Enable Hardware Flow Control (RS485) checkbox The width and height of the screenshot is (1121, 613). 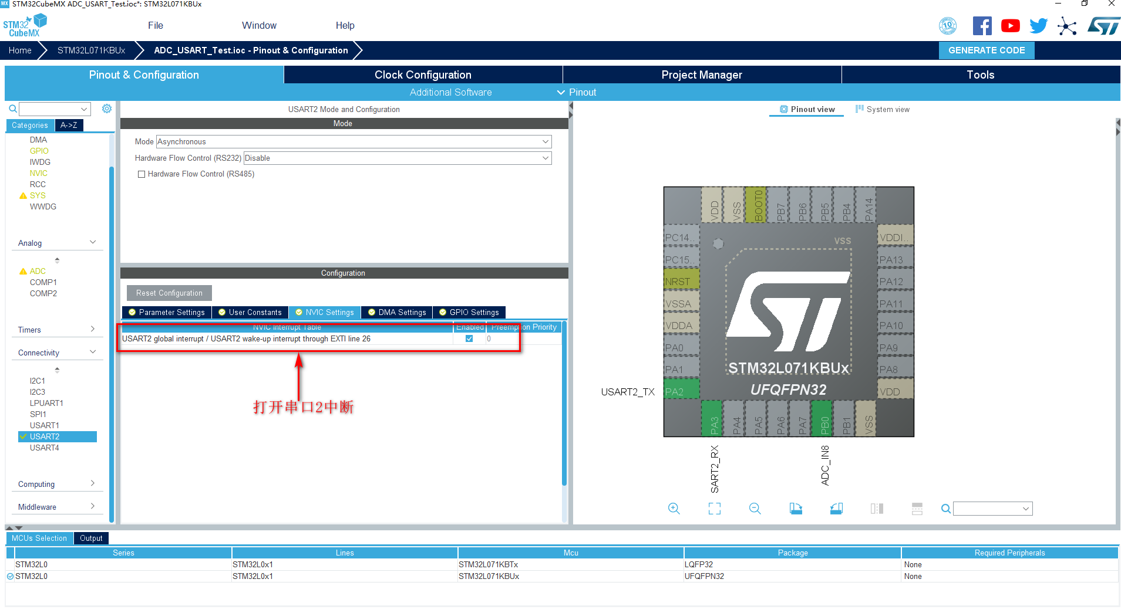click(142, 174)
